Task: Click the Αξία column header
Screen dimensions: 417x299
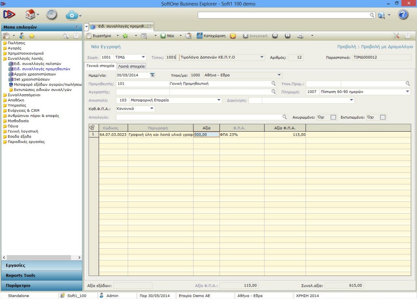Action: click(x=206, y=128)
